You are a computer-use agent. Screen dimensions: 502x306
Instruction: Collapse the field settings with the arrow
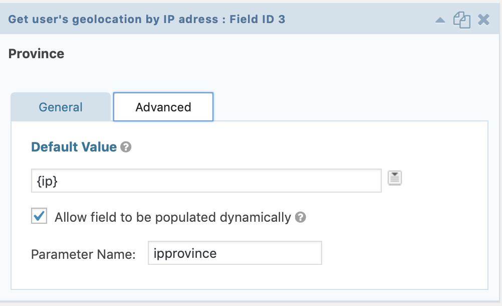[x=440, y=21]
